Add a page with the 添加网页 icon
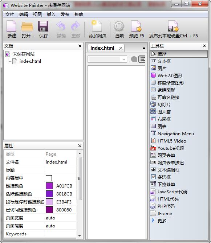This screenshot has height=243, width=211. (x=97, y=29)
